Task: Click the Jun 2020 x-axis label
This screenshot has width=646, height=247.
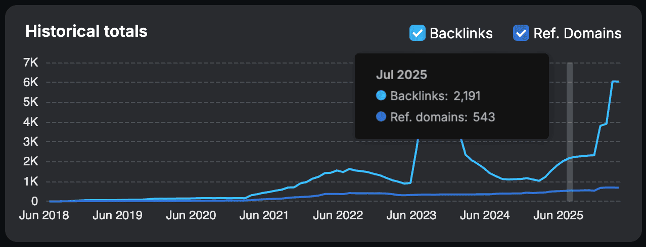Action: pyautogui.click(x=191, y=215)
